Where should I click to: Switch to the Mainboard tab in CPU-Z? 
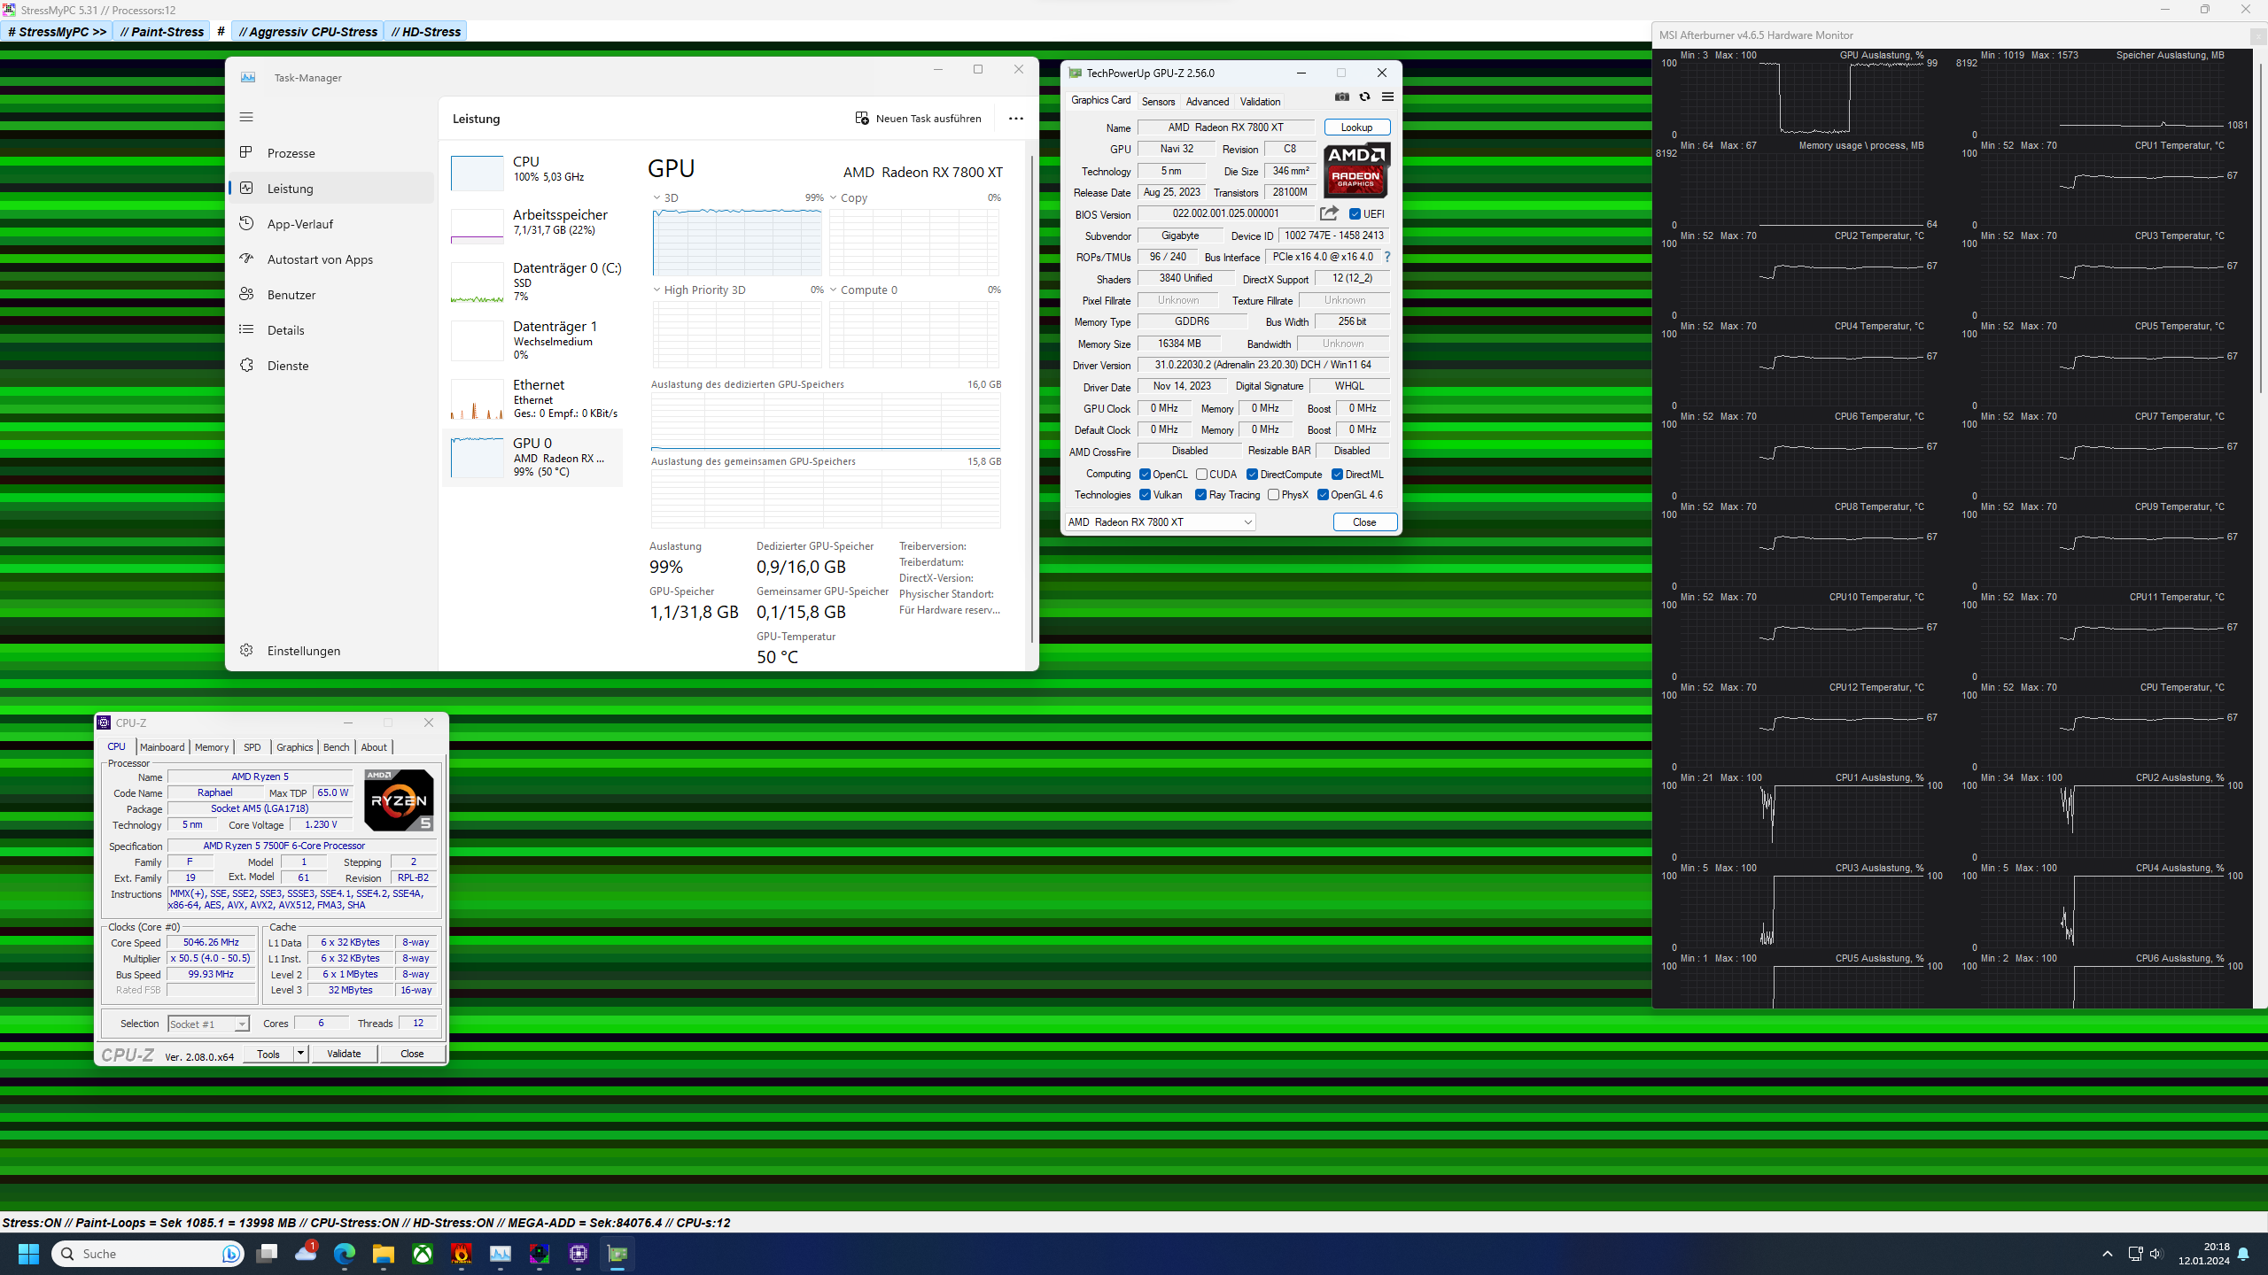pyautogui.click(x=162, y=747)
